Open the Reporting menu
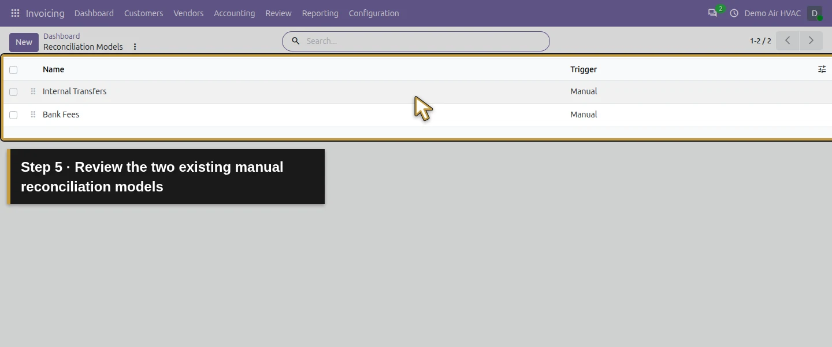The height and width of the screenshot is (347, 832). 320,13
